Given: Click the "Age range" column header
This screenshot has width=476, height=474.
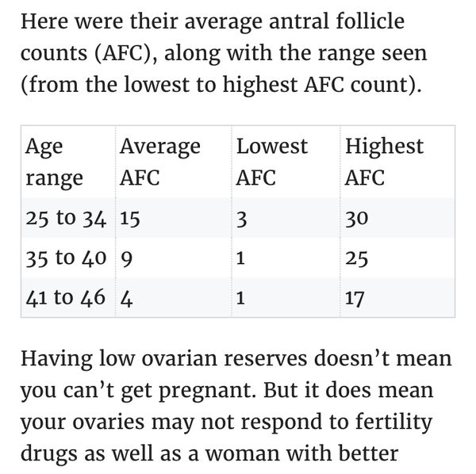Looking at the screenshot, I should tap(55, 162).
